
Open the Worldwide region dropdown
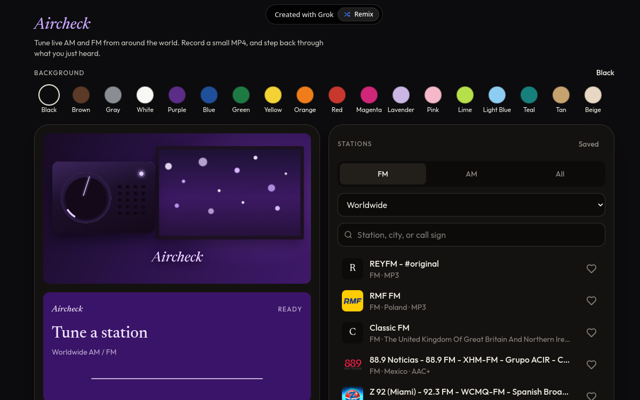pos(471,205)
